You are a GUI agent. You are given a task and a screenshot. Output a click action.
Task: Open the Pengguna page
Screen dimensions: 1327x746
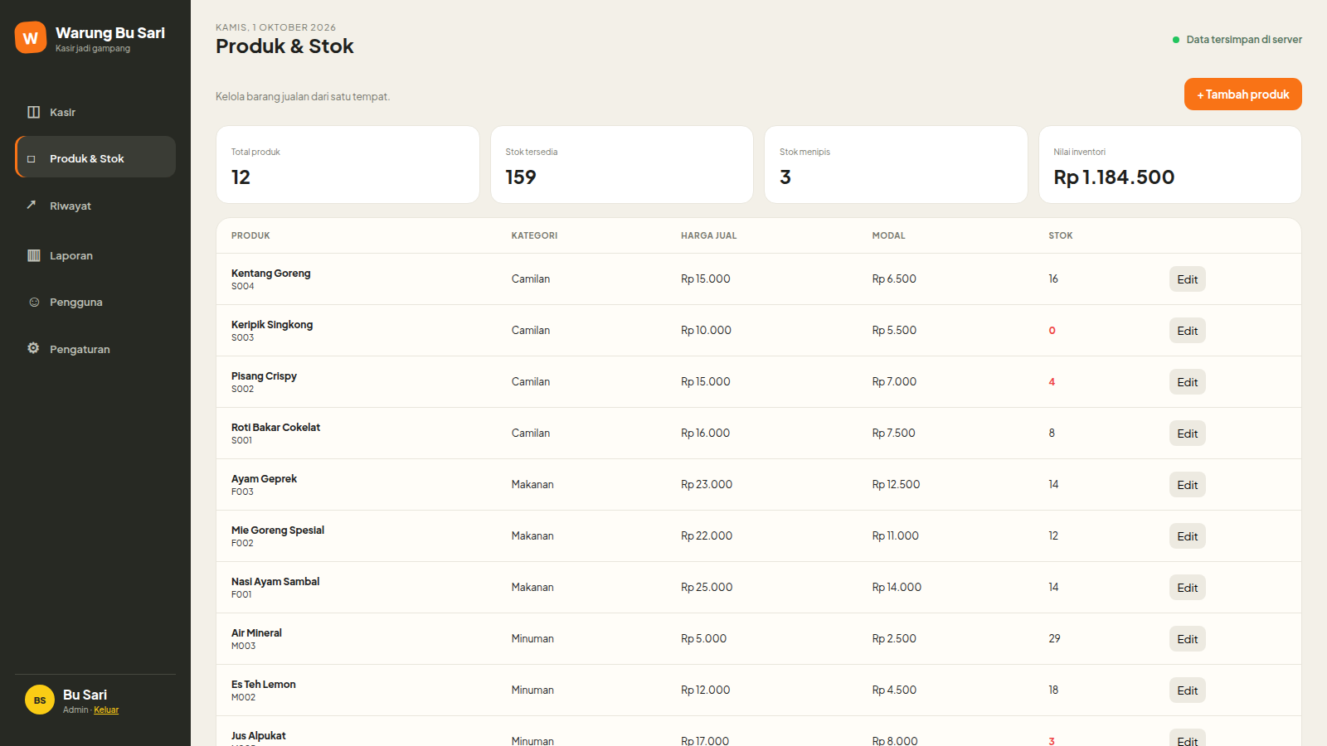pos(95,302)
